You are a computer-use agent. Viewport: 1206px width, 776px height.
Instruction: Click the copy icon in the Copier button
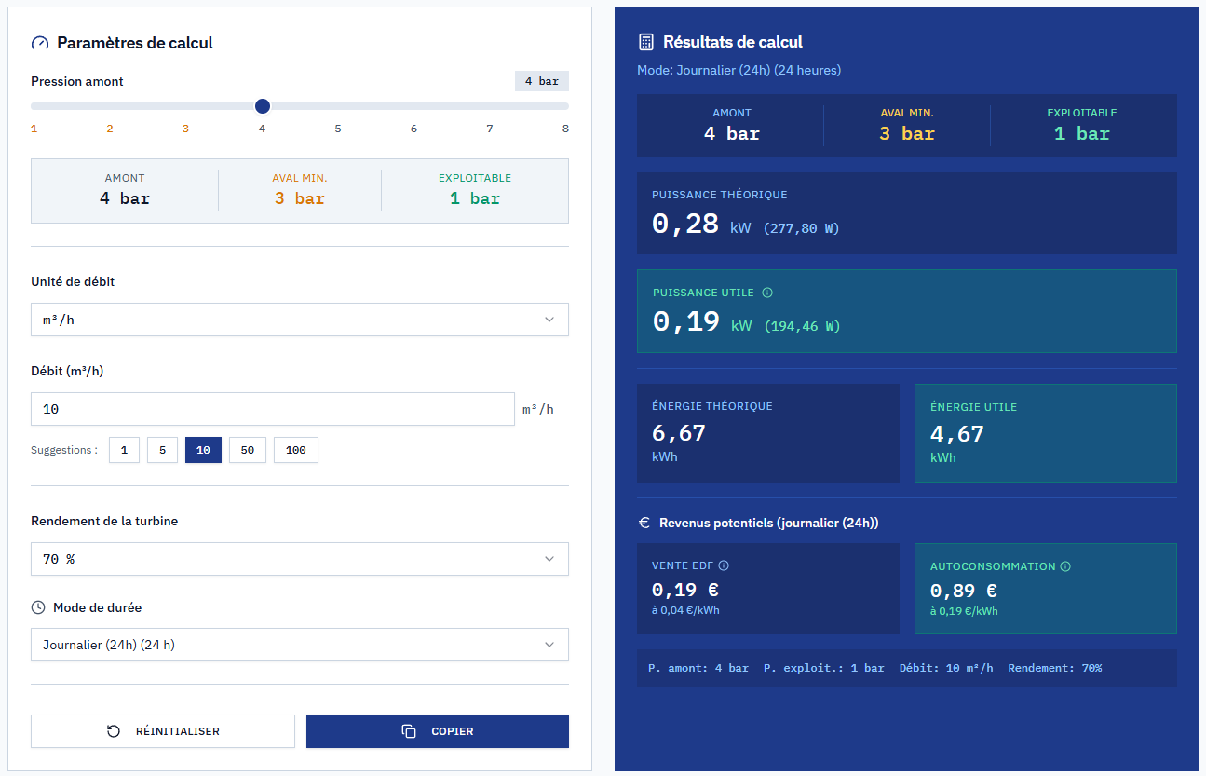409,731
